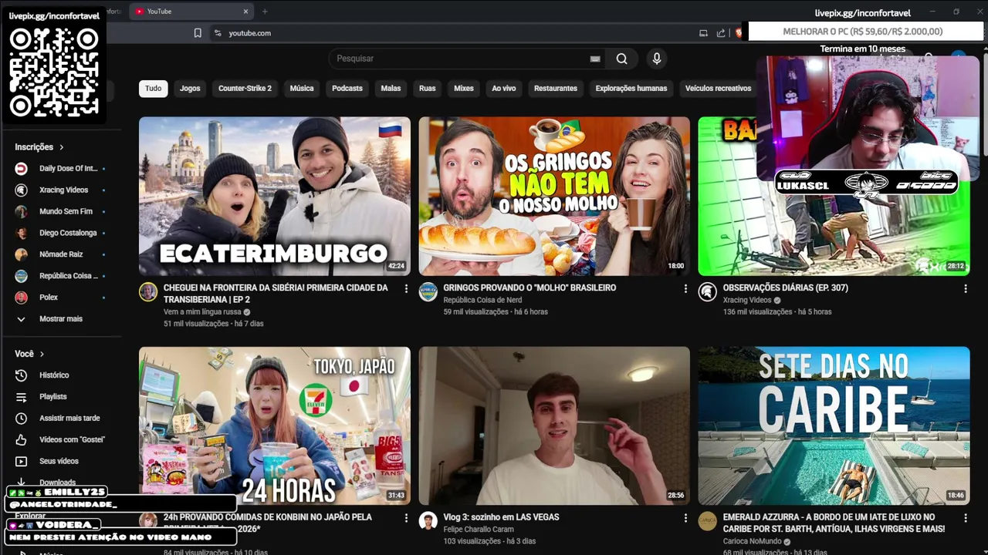The image size is (988, 555).
Task: Open Nômade Raiz channel
Action: coord(62,255)
